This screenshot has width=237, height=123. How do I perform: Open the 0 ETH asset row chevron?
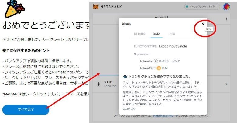coord(226,84)
